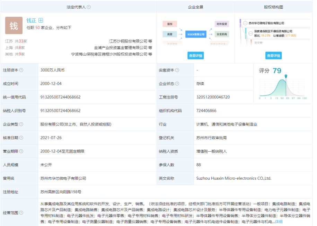Viewport: 317px width, 226px height.
Task: Select registration authority 苏州市行政审批局
Action: click(211, 138)
